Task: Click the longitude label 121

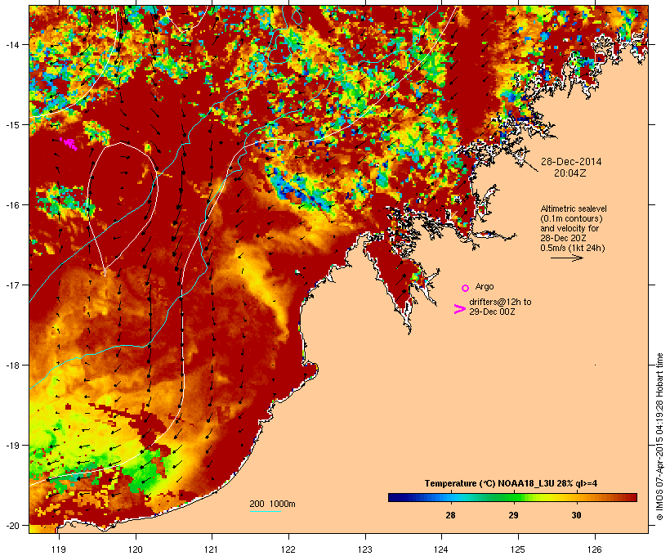Action: (x=212, y=549)
